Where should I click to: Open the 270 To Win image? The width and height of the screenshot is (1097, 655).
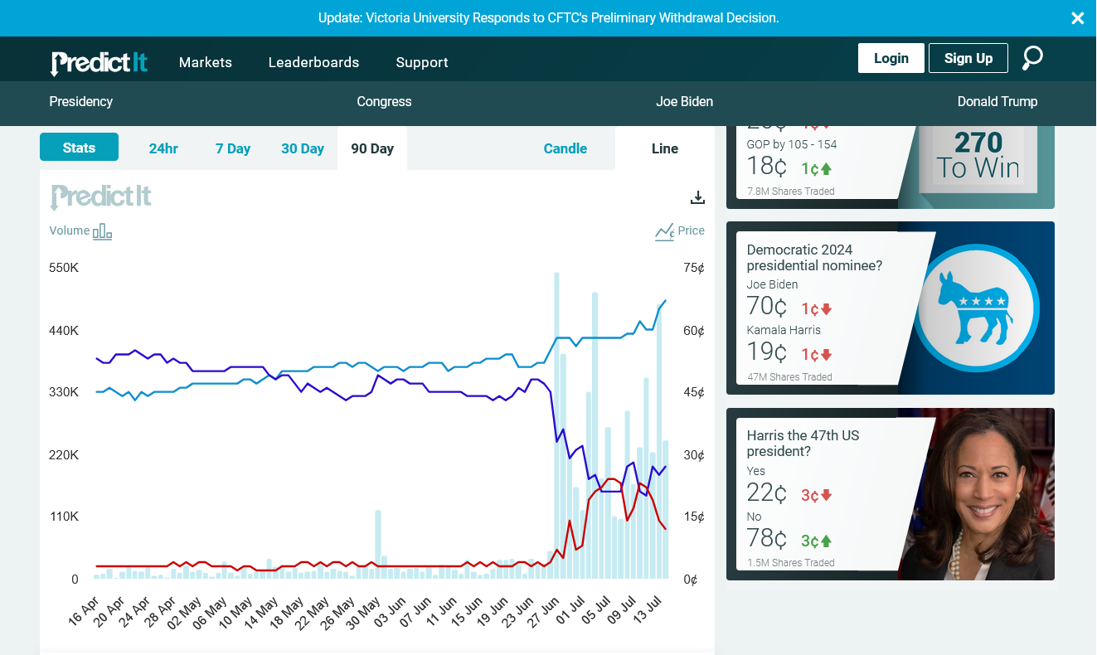point(978,158)
